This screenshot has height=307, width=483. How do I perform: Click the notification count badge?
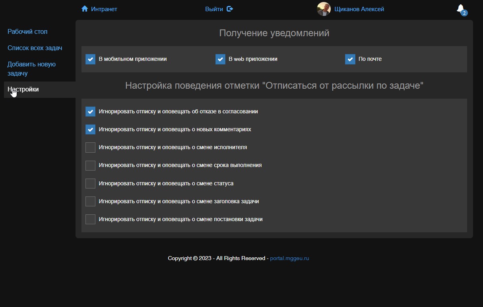coord(464,13)
